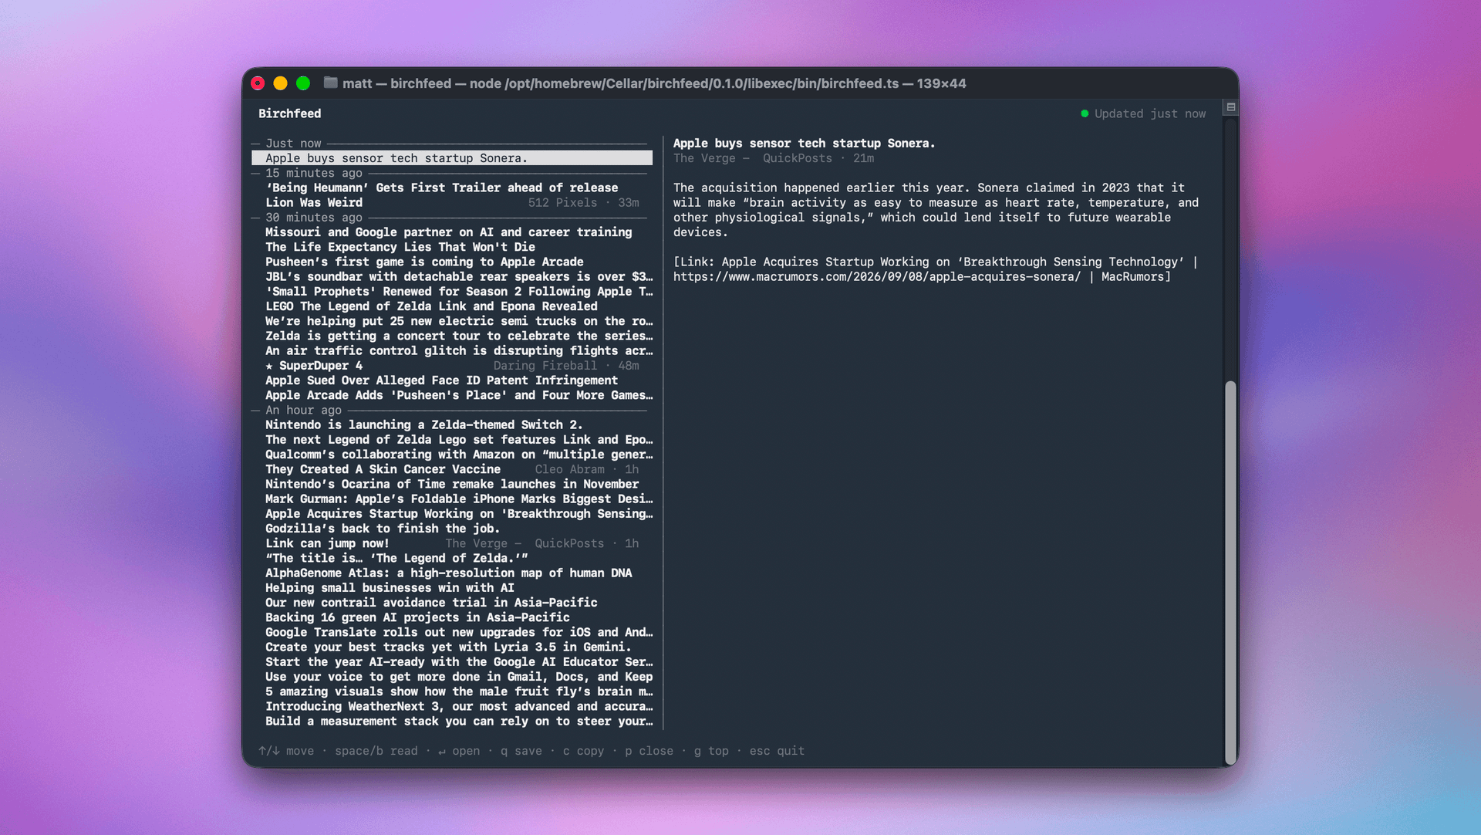Click the folder icon in title bar
Viewport: 1481px width, 835px height.
coord(330,83)
